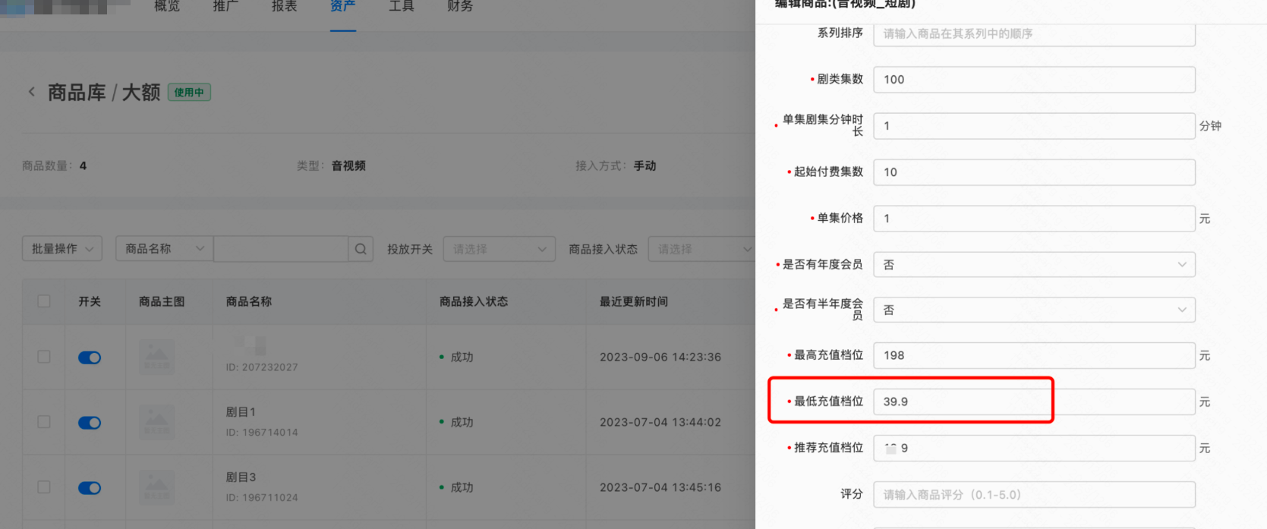Open the 工具 tab

(x=402, y=6)
